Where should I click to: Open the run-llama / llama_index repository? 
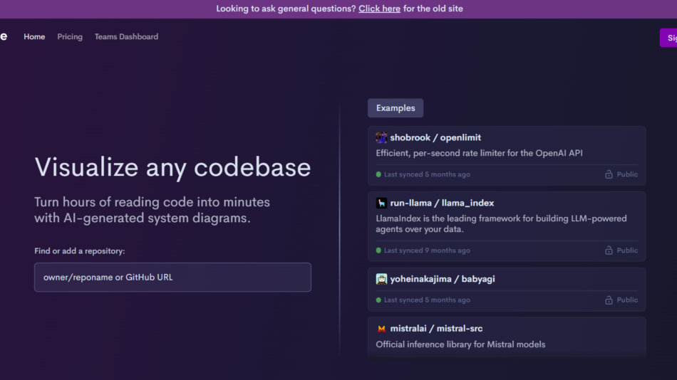click(442, 204)
